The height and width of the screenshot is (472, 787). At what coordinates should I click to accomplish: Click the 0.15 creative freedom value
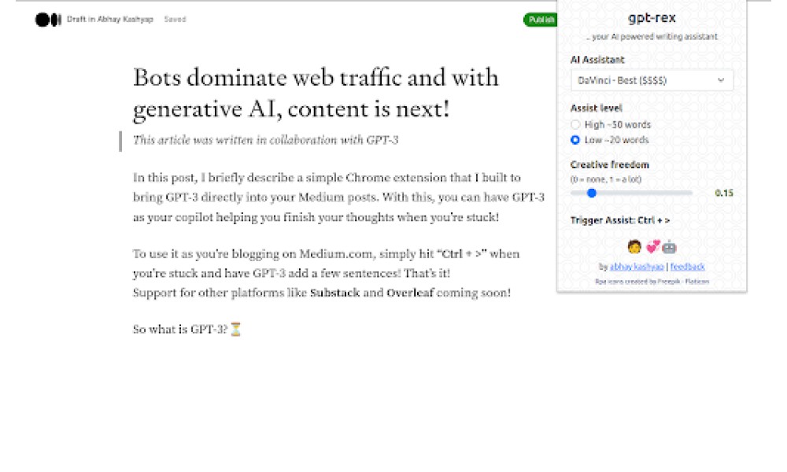coord(724,193)
